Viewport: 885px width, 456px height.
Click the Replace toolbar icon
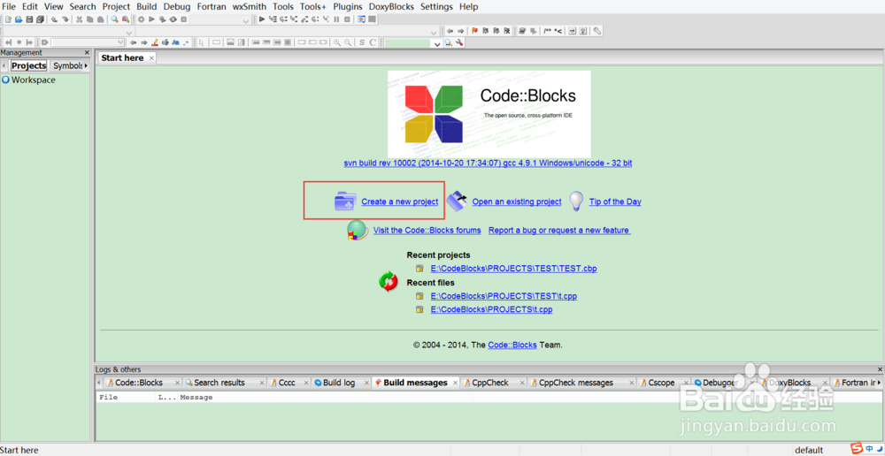[126, 19]
